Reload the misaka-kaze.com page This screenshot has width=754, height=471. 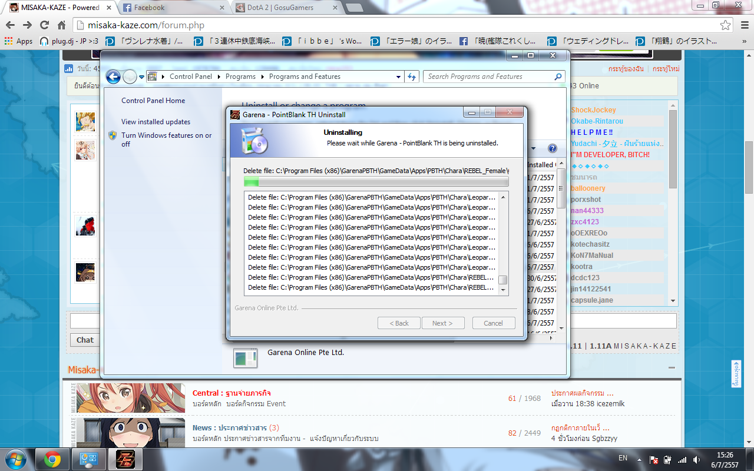pos(44,25)
